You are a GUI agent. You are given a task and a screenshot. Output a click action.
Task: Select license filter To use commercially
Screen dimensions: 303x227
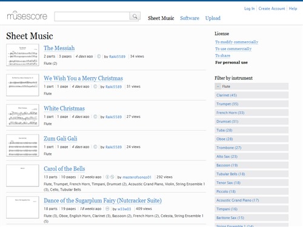click(x=233, y=49)
